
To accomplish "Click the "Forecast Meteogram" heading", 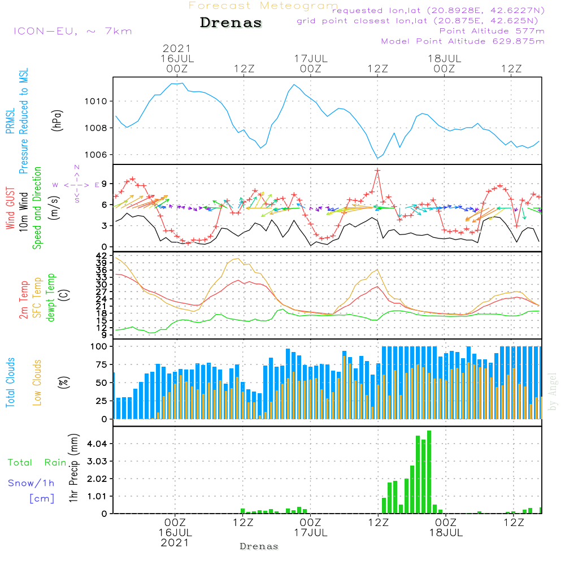I will 263,6.
